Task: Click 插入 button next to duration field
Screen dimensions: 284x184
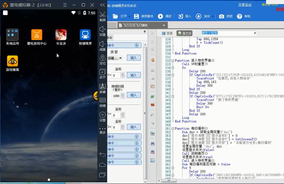Action: pyautogui.click(x=134, y=95)
